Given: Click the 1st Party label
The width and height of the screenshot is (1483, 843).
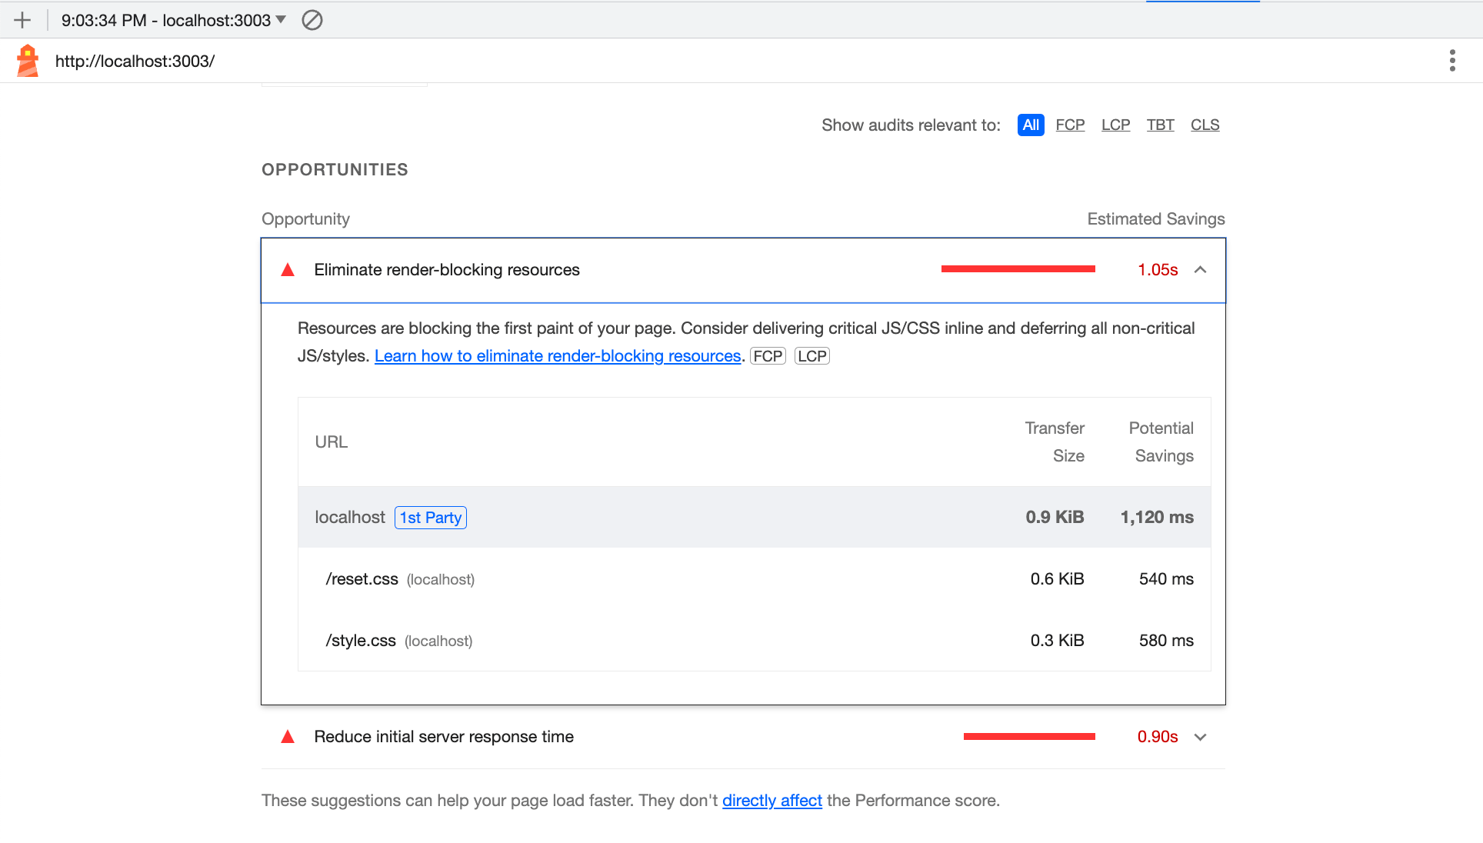Looking at the screenshot, I should pyautogui.click(x=430, y=518).
